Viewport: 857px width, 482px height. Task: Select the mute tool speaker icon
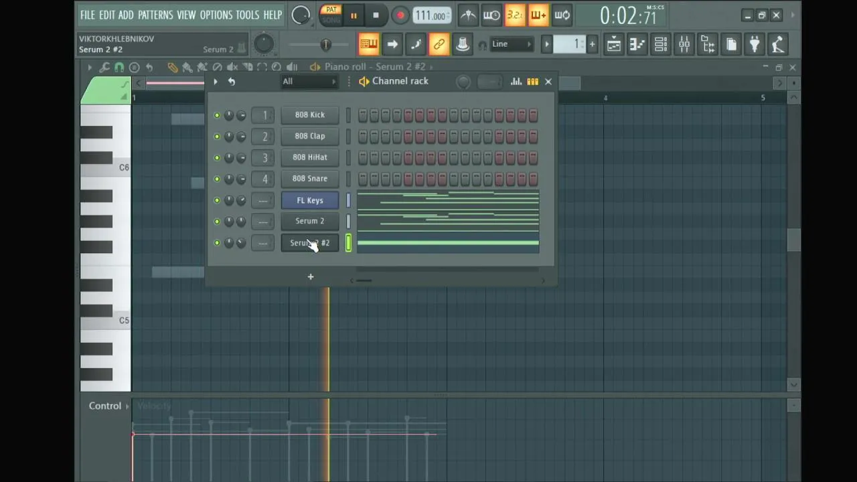[232, 67]
